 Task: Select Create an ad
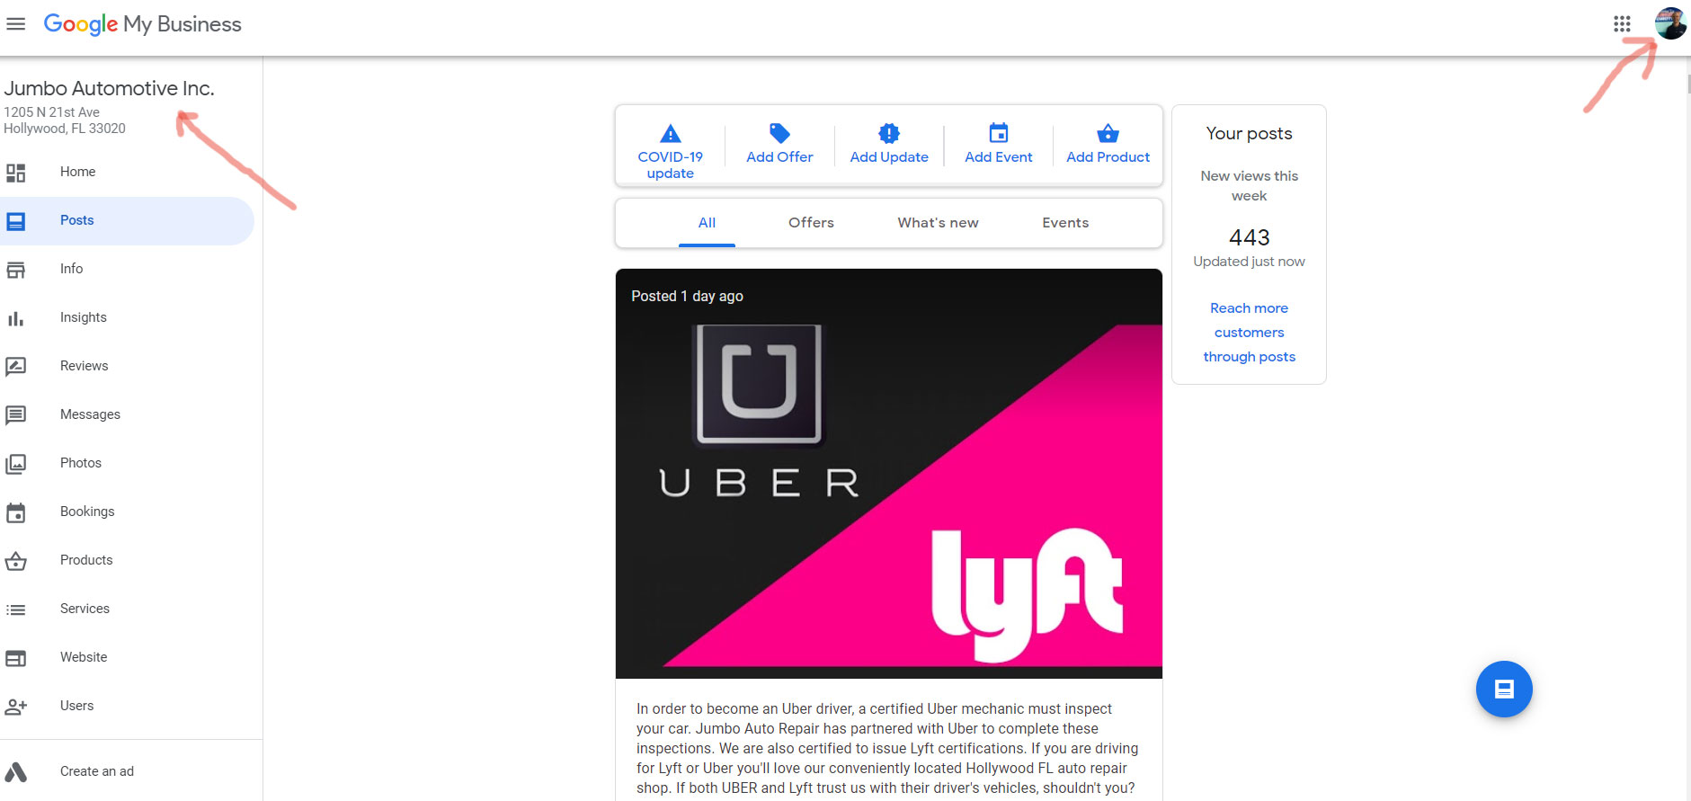tap(127, 771)
